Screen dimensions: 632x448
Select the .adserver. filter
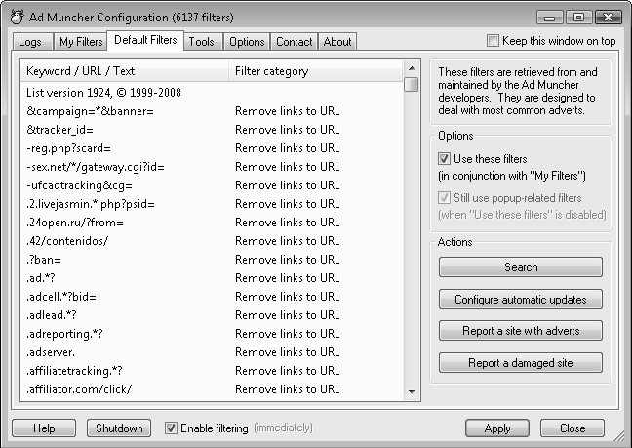pyautogui.click(x=212, y=352)
